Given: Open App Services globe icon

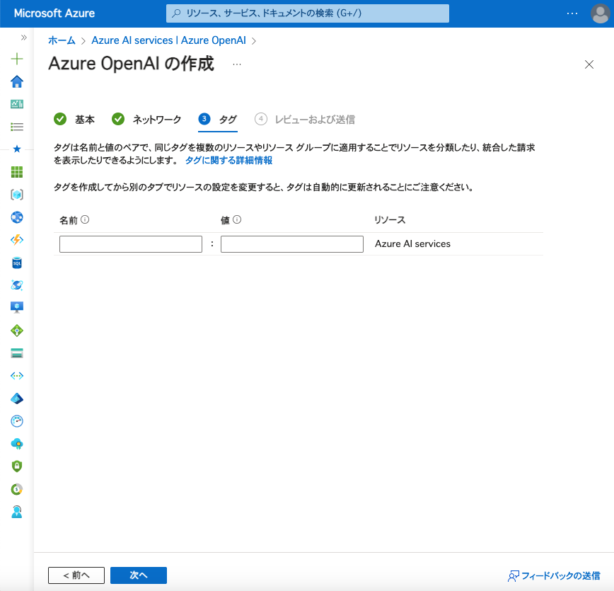Looking at the screenshot, I should point(17,217).
